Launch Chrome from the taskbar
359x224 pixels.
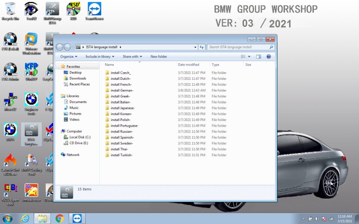pos(60,218)
